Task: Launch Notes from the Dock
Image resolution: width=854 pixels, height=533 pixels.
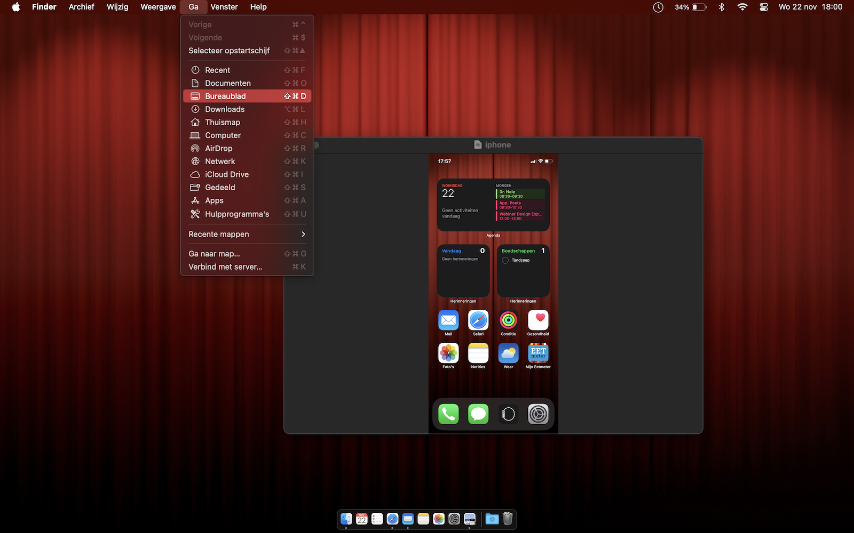Action: click(423, 519)
